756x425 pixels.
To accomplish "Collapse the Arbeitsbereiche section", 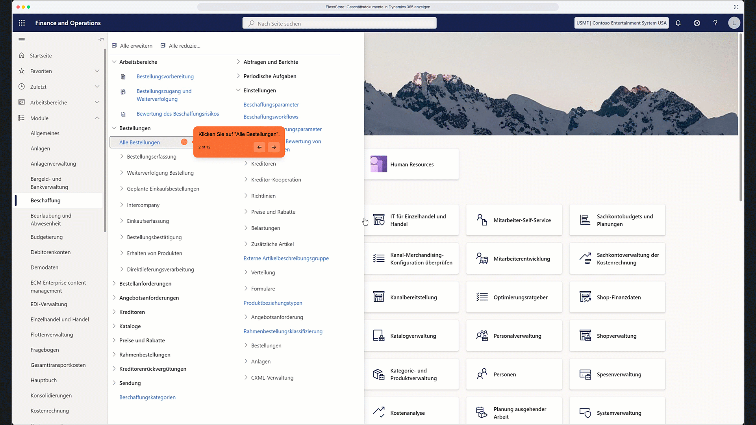I will 114,62.
